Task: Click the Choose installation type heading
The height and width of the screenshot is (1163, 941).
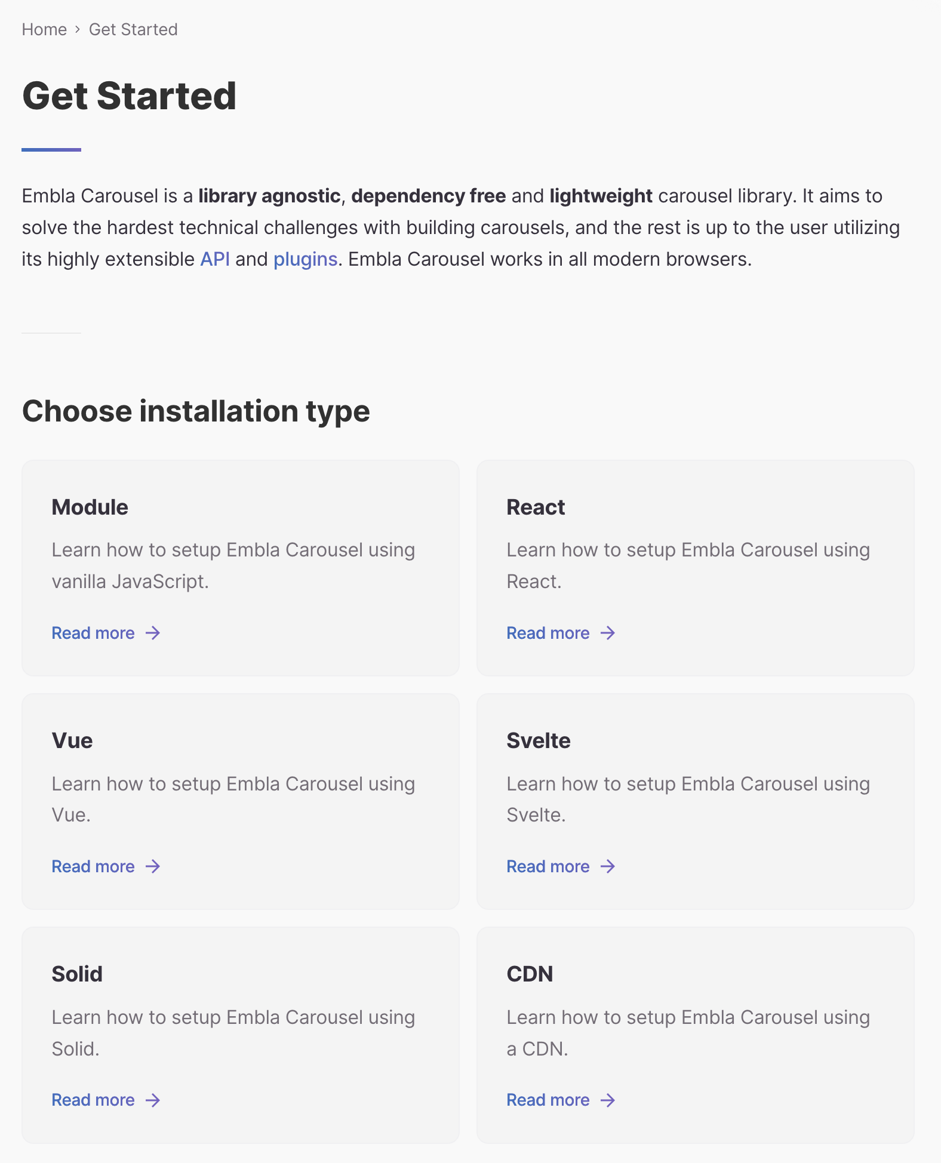Action: click(196, 411)
